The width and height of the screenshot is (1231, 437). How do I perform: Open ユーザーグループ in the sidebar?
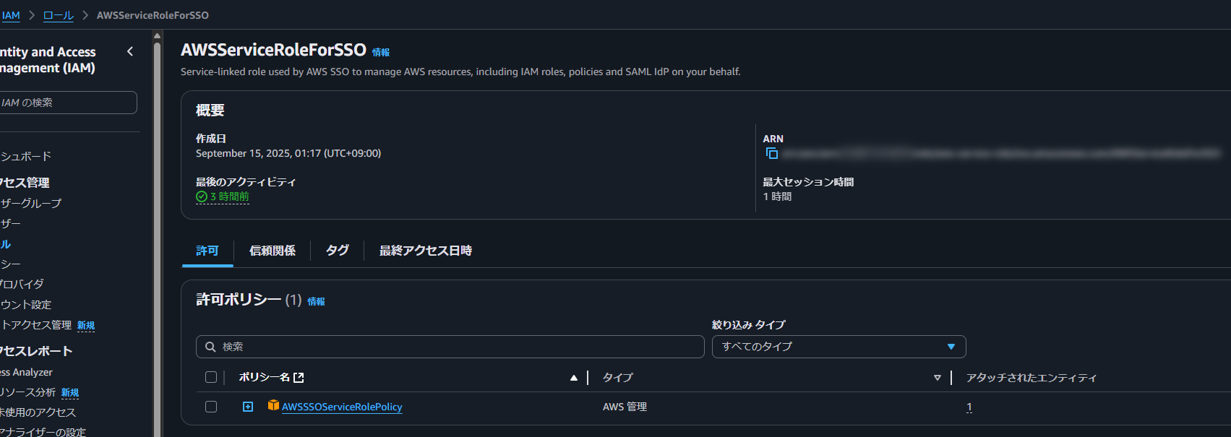pos(31,203)
